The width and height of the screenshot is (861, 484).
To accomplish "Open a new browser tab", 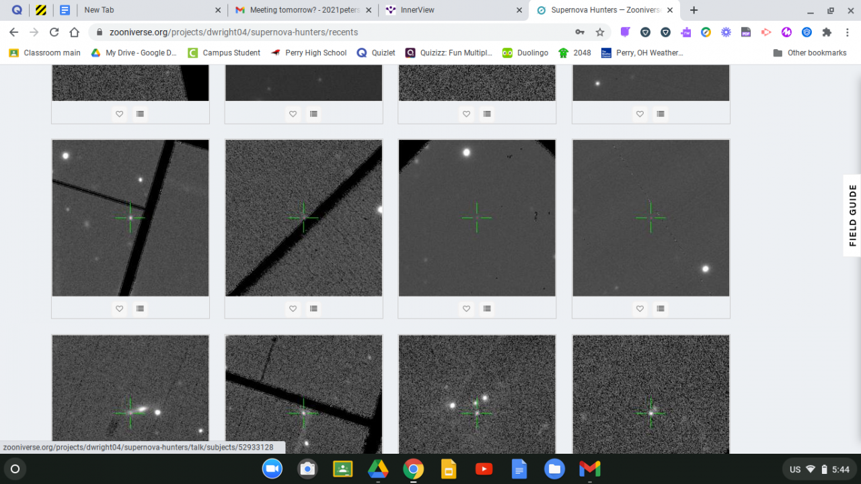I will 694,10.
